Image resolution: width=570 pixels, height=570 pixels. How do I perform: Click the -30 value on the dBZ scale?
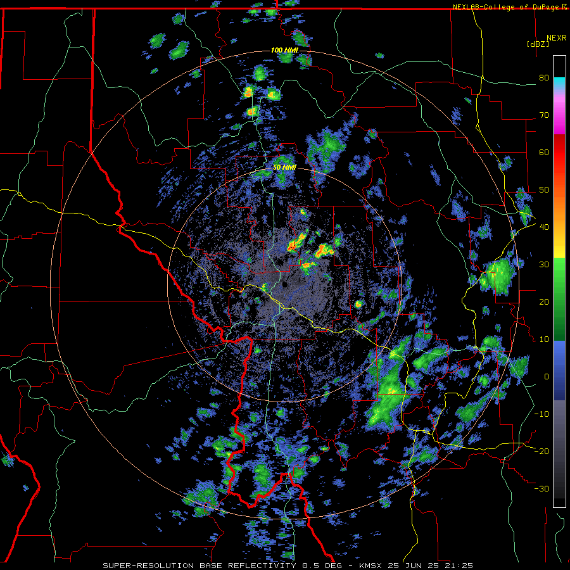coord(541,488)
